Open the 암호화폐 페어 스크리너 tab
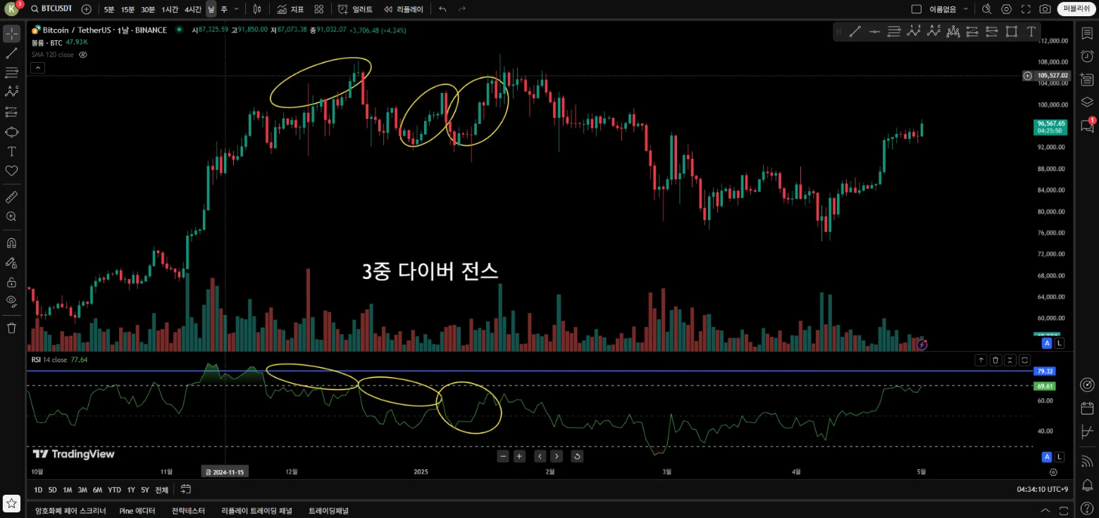1099x518 pixels. point(70,511)
